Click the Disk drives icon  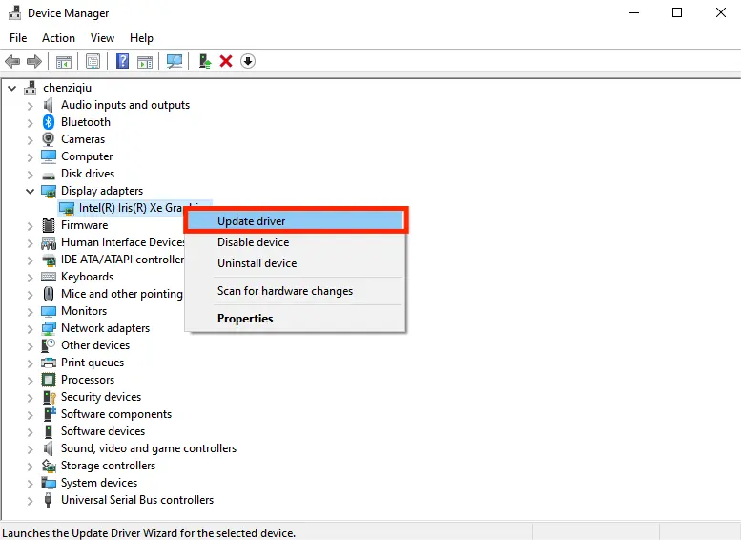coord(49,175)
